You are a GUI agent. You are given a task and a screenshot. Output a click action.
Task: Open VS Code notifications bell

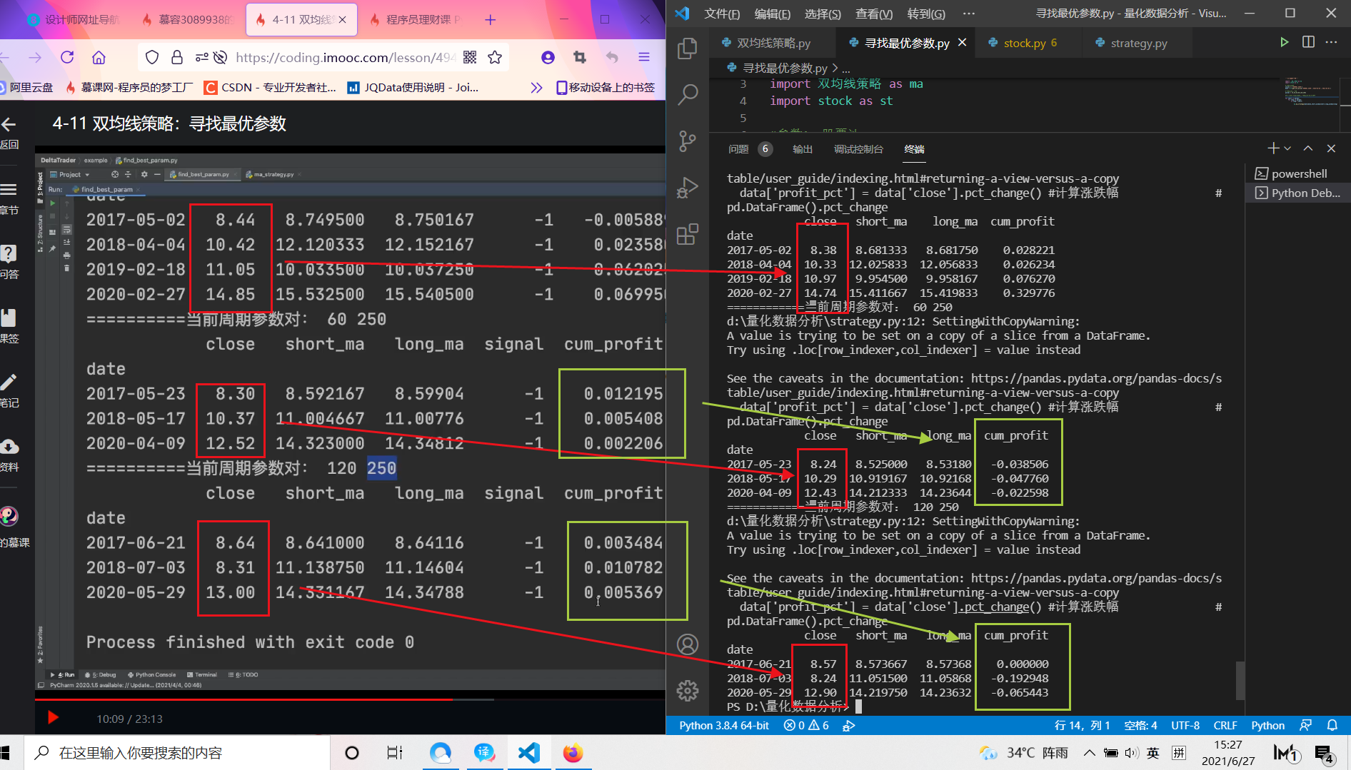tap(1332, 725)
